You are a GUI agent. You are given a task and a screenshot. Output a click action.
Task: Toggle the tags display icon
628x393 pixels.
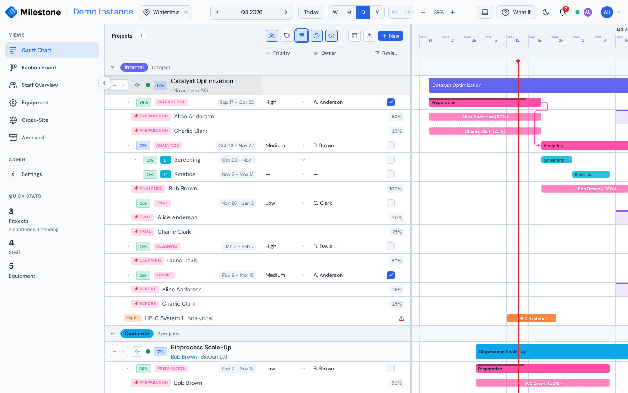click(x=287, y=36)
